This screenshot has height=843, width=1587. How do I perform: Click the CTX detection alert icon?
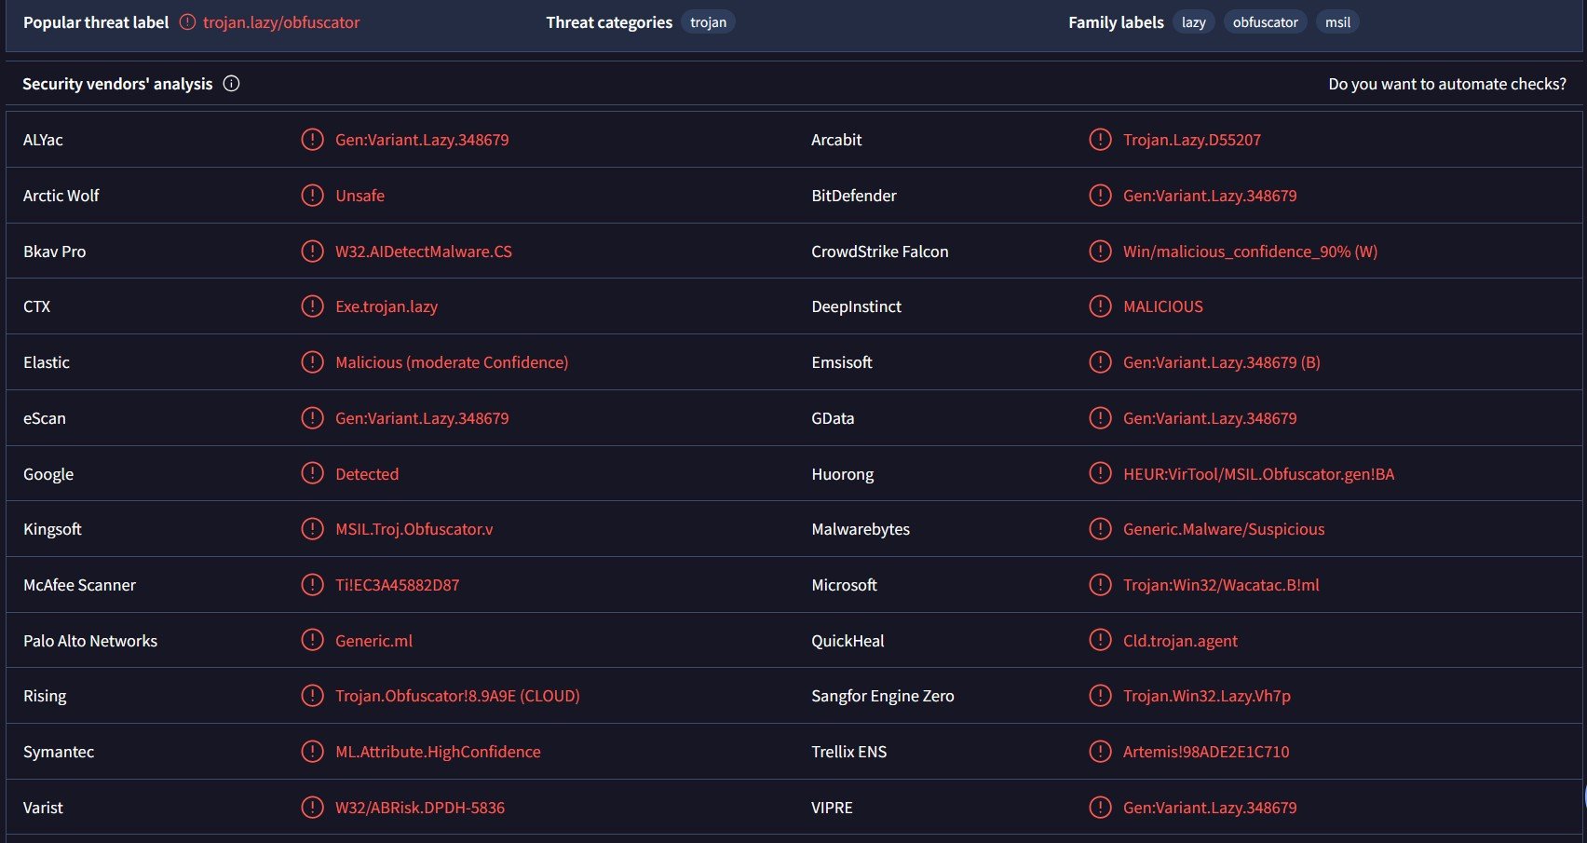(312, 306)
